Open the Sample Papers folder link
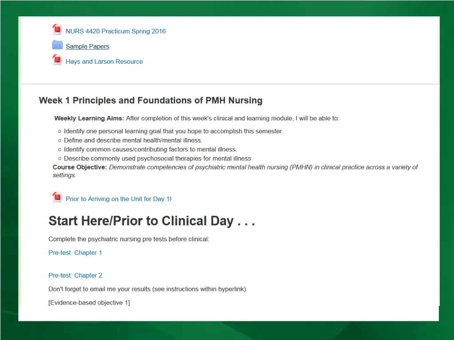 tap(87, 46)
